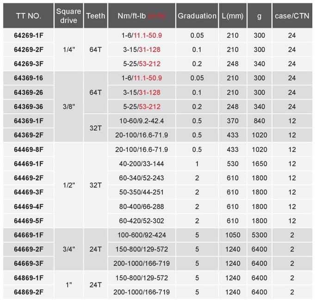
Task: Click the Teeth column header
Action: [95, 16]
